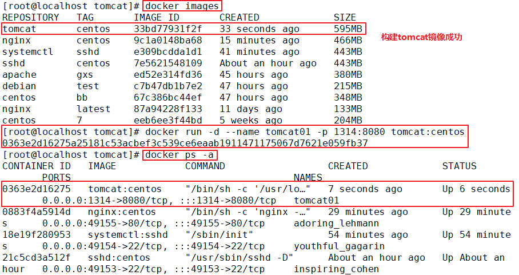Image resolution: width=519 pixels, height=275 pixels.
Task: Click 'Up 6 seconds' status
Action: (x=476, y=189)
